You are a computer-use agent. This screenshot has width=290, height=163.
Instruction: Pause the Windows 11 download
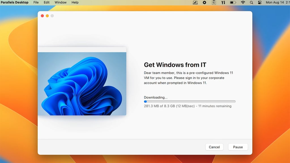pos(238,147)
